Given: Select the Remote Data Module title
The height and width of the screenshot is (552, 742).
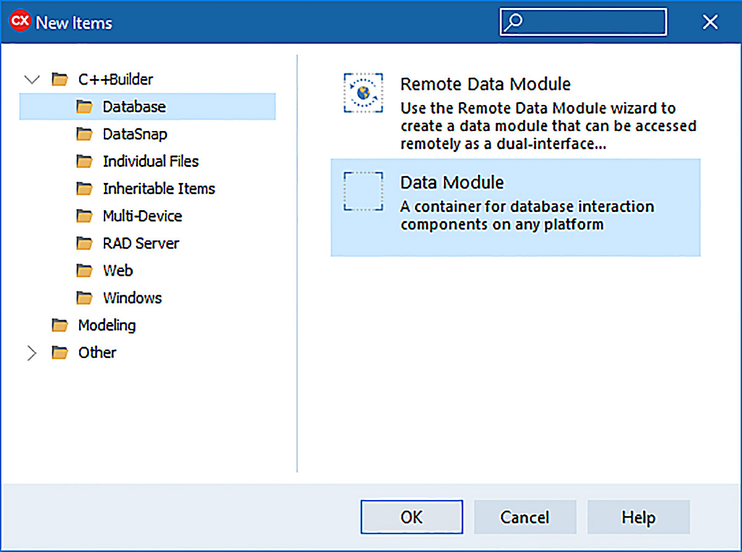Looking at the screenshot, I should tap(485, 83).
